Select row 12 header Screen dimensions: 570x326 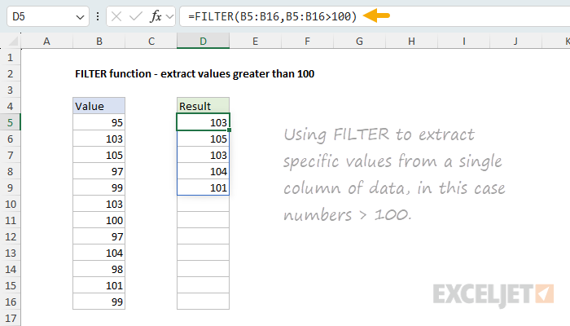(x=10, y=237)
